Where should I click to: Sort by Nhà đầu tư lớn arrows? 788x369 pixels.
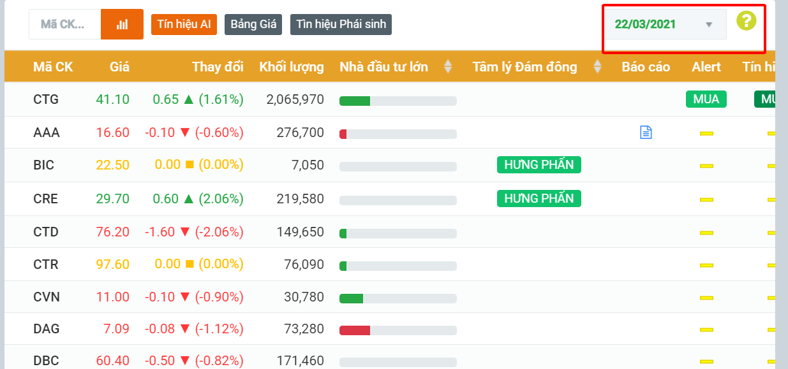point(448,66)
